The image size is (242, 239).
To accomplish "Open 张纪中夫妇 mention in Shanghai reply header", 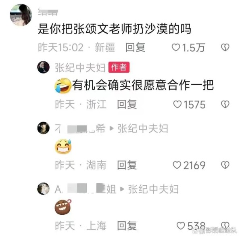I will click(x=153, y=189).
